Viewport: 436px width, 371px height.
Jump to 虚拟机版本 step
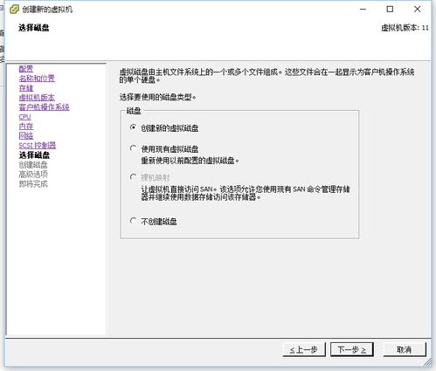click(x=37, y=98)
